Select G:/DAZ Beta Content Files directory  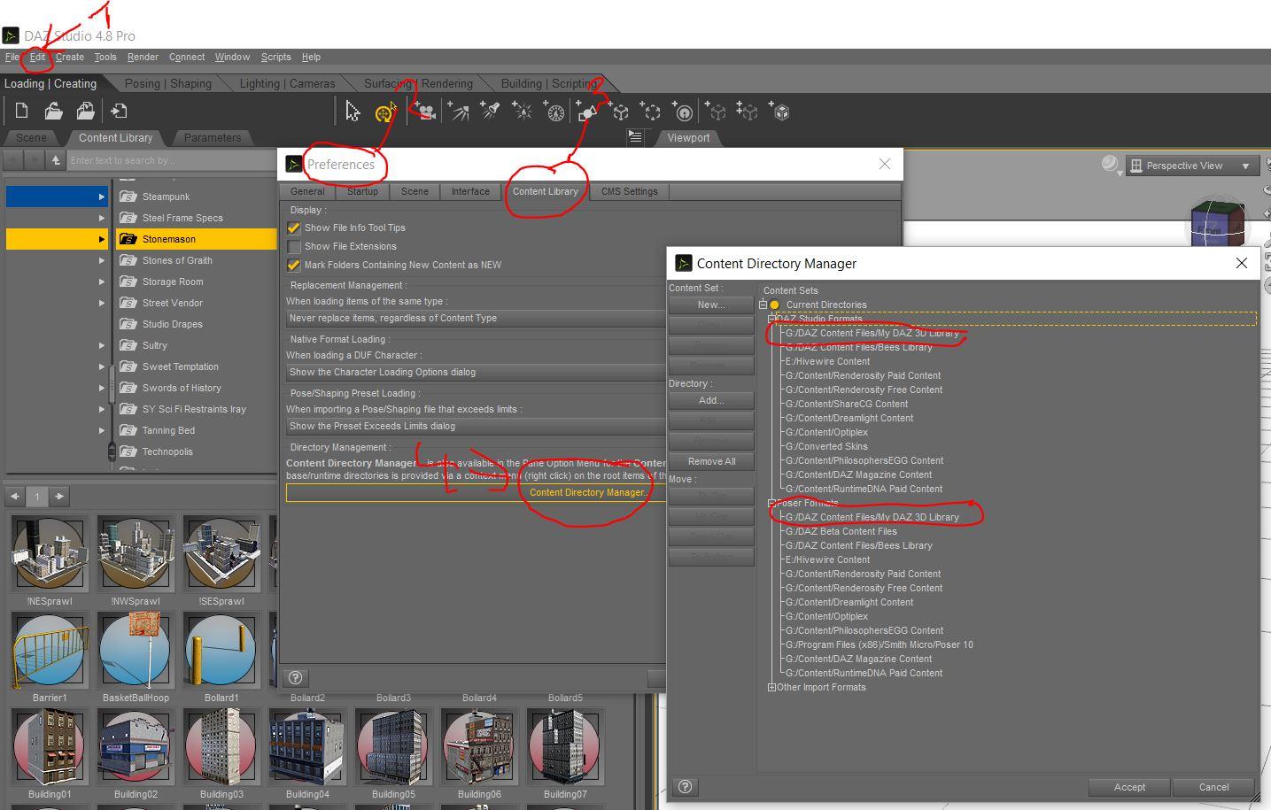coord(841,531)
